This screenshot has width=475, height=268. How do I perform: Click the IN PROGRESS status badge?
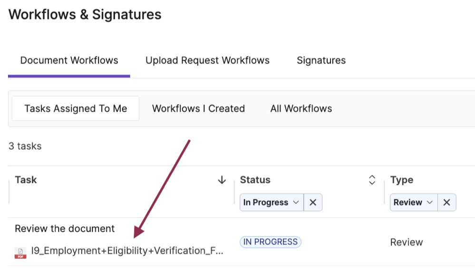[271, 242]
